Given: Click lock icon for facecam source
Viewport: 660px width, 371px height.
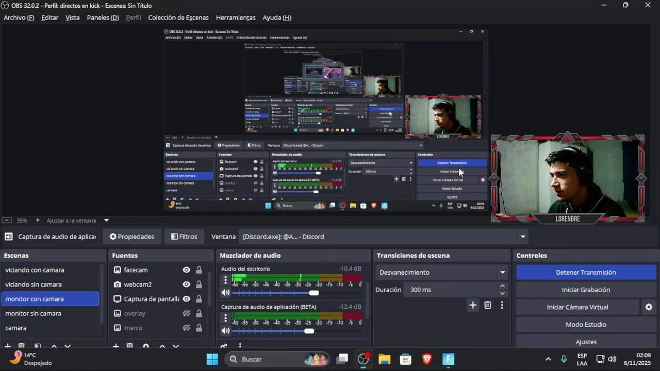Looking at the screenshot, I should pyautogui.click(x=199, y=270).
